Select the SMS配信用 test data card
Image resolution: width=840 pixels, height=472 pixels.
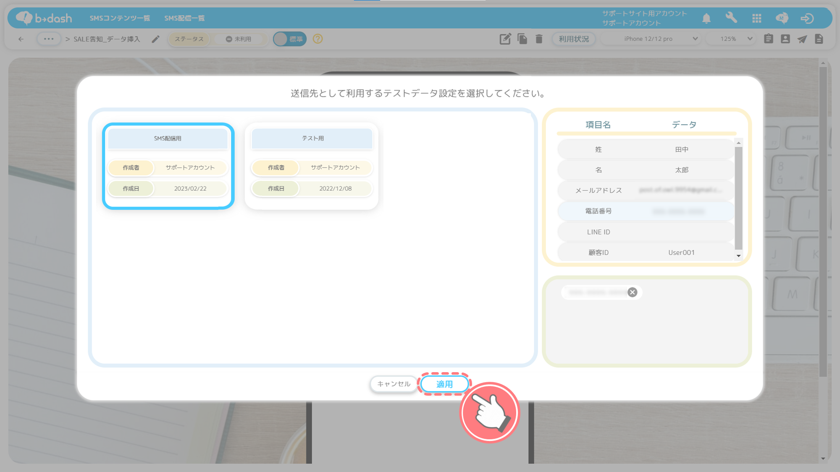coord(168,166)
